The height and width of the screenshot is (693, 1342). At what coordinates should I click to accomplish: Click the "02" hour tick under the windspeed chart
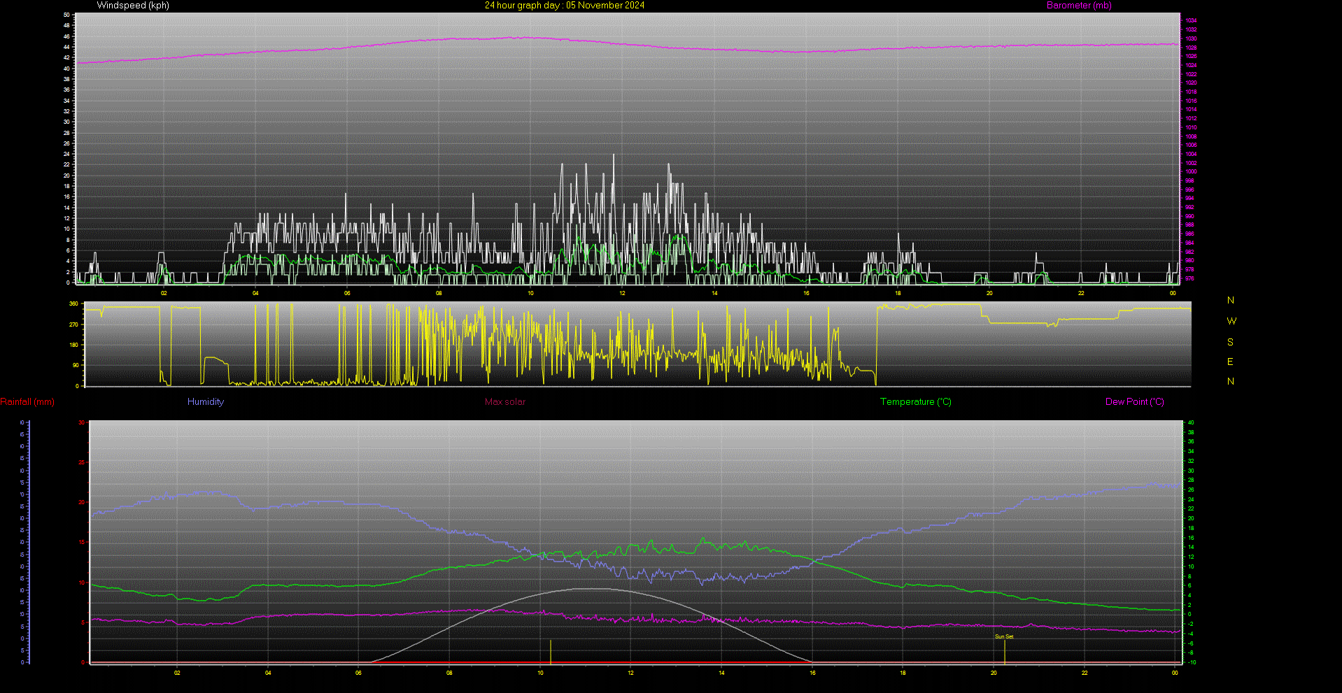pyautogui.click(x=164, y=294)
